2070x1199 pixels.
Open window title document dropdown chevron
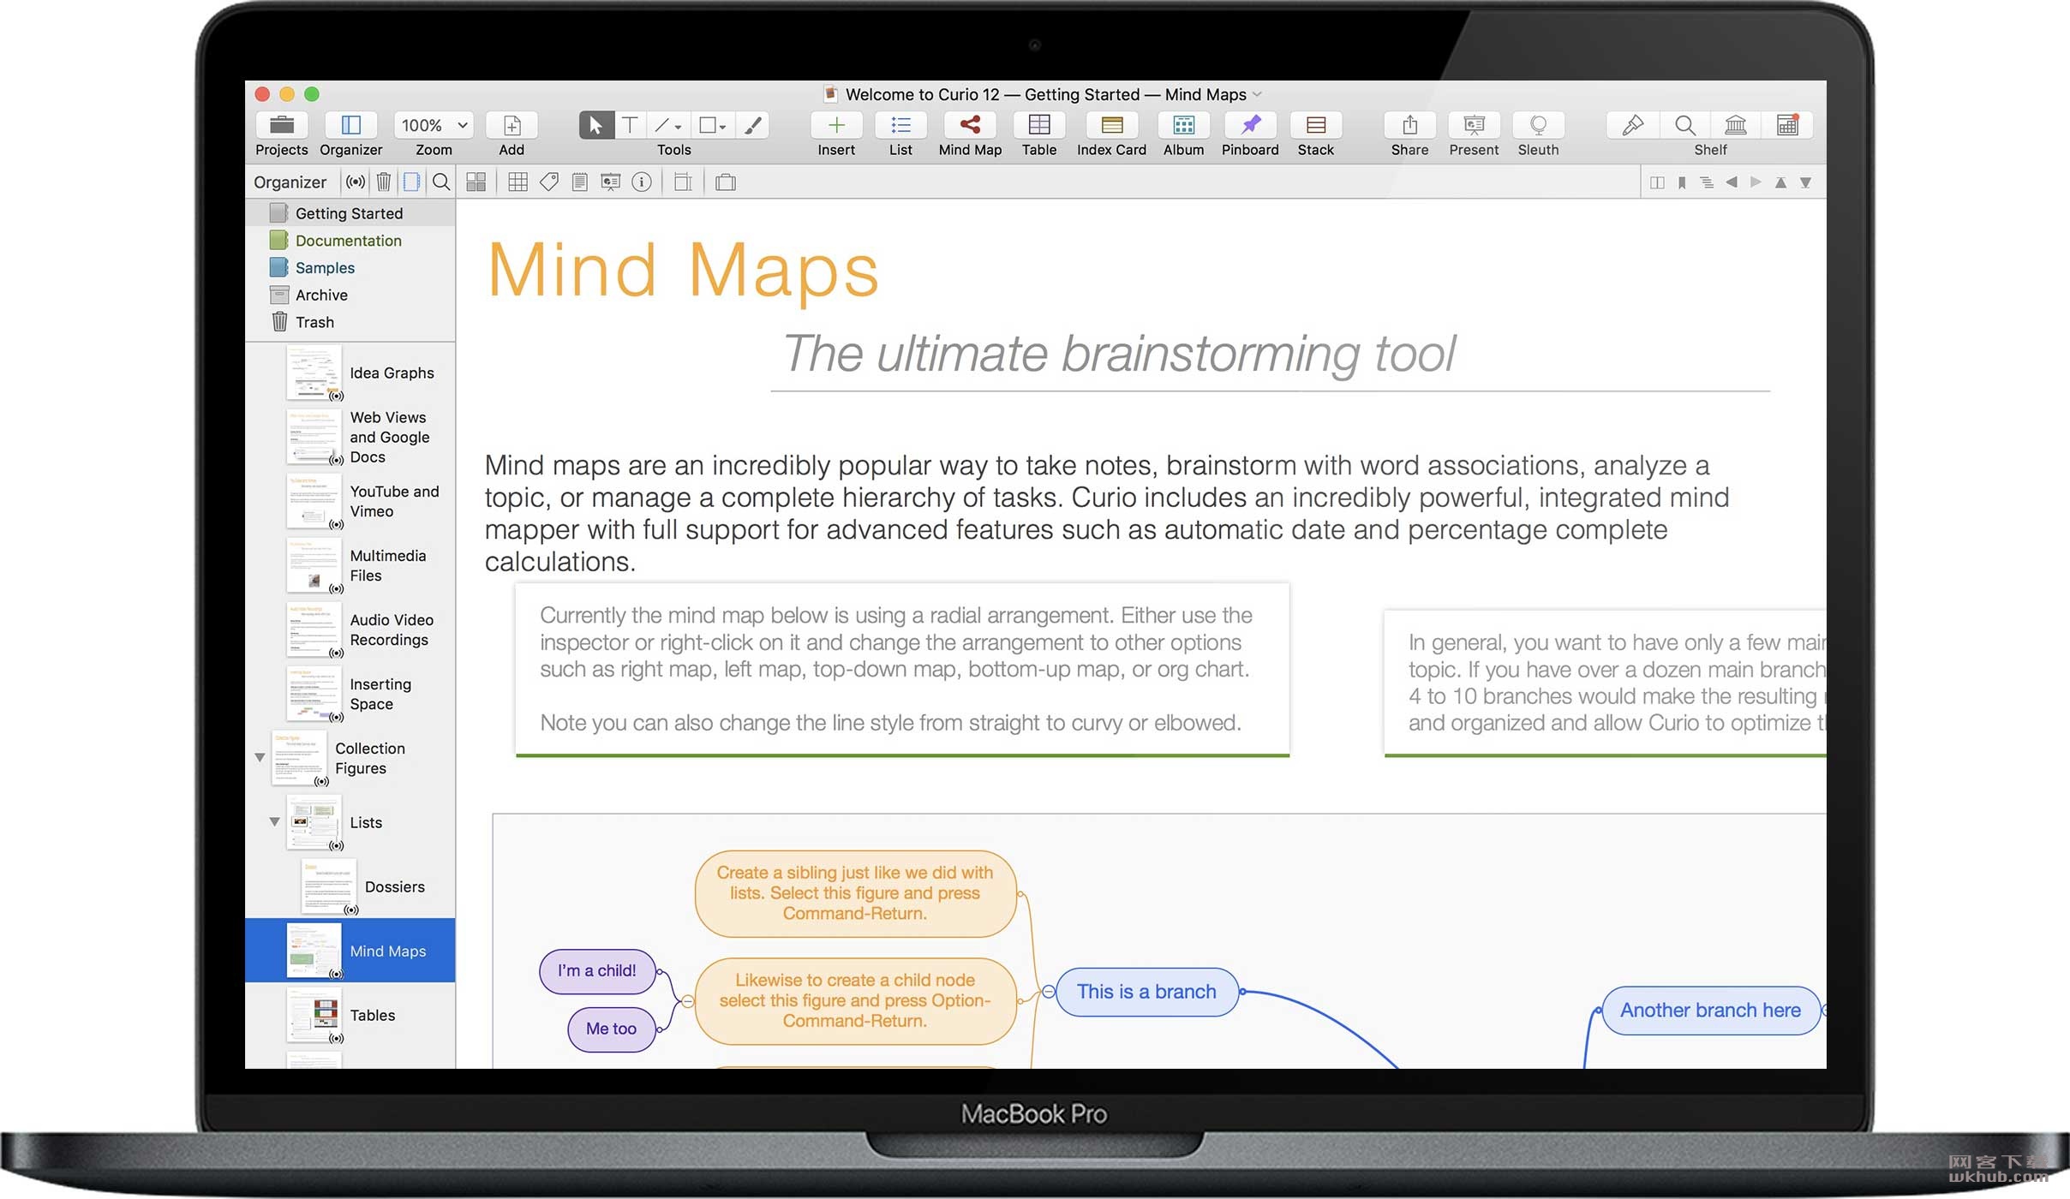point(1257,94)
